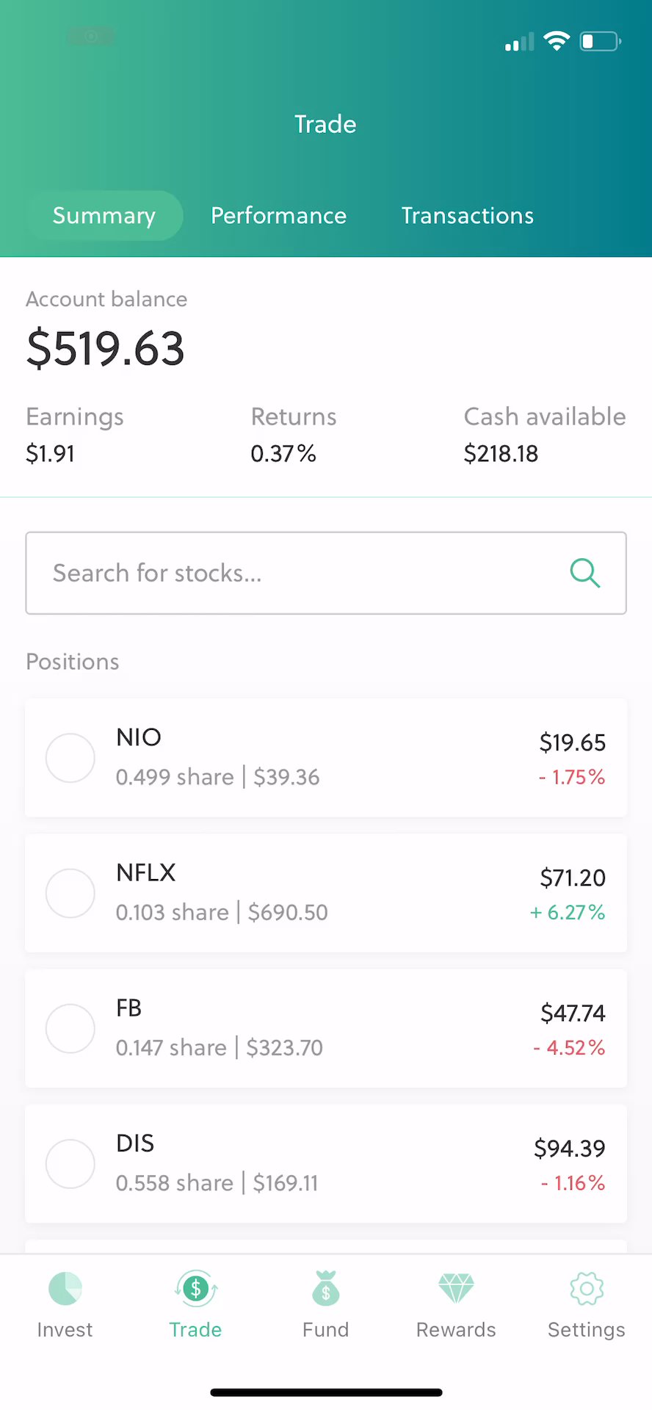The width and height of the screenshot is (652, 1410).
Task: Tap the search magnifier icon
Action: pyautogui.click(x=584, y=573)
